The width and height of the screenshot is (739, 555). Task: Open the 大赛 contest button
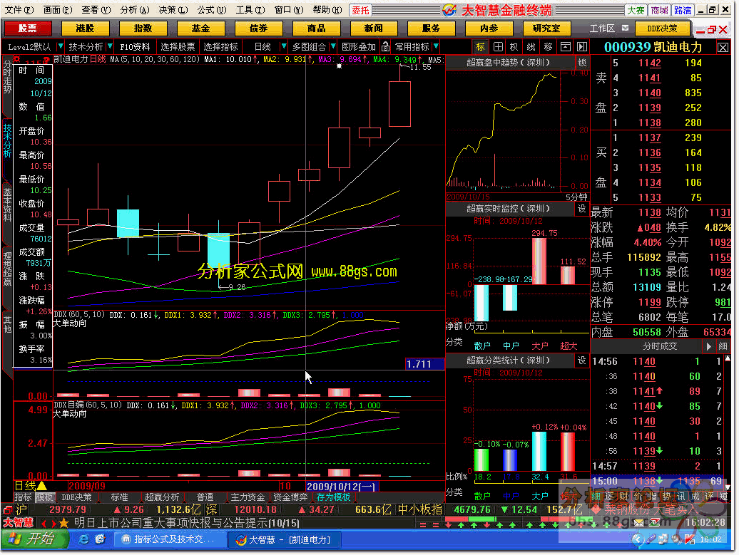pos(636,10)
